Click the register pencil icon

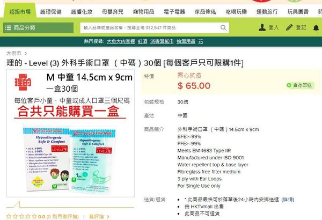289,27
